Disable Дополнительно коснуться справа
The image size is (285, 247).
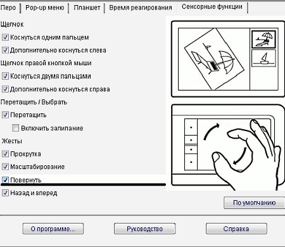tap(5, 89)
